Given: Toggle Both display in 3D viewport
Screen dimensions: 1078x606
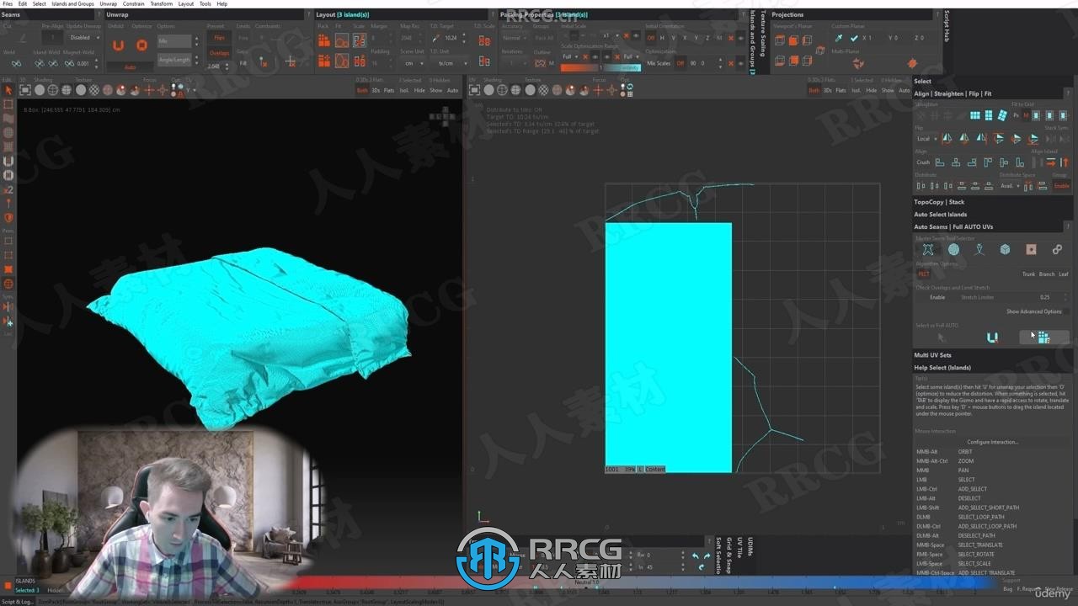Looking at the screenshot, I should (362, 90).
